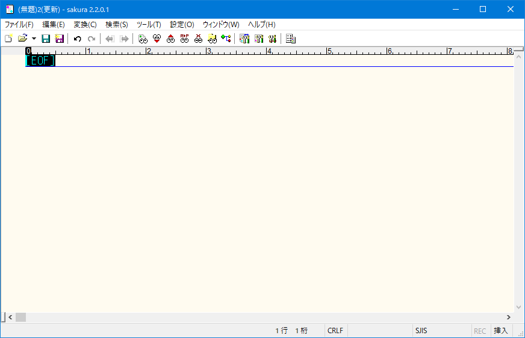This screenshot has width=525, height=338.
Task: Click the column ruler at mark 4
Action: point(269,51)
